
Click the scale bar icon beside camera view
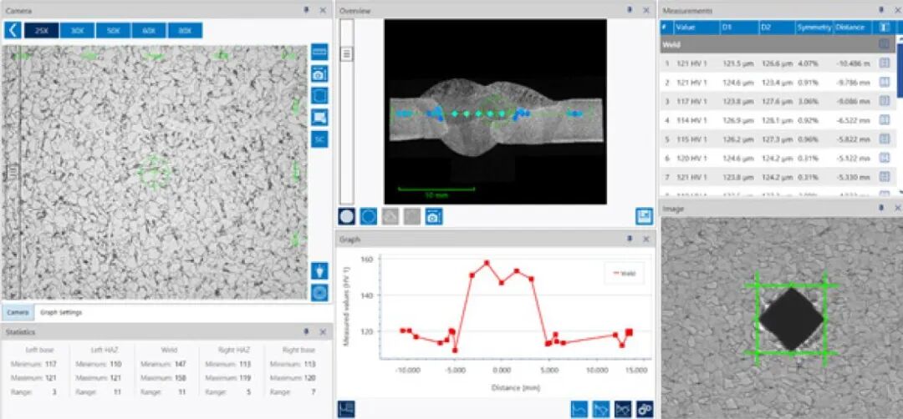click(x=319, y=52)
